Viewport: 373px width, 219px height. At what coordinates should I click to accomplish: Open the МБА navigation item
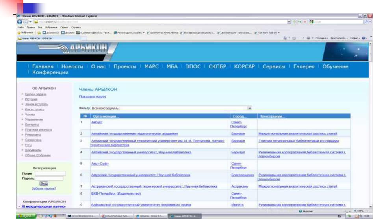pyautogui.click(x=172, y=66)
